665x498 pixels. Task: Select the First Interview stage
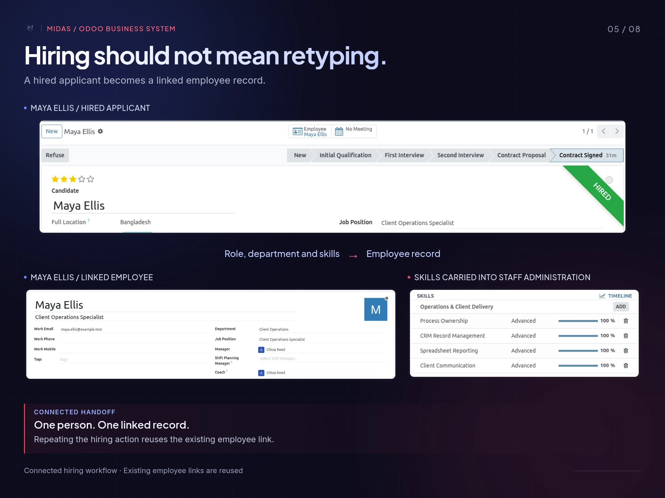pyautogui.click(x=404, y=155)
